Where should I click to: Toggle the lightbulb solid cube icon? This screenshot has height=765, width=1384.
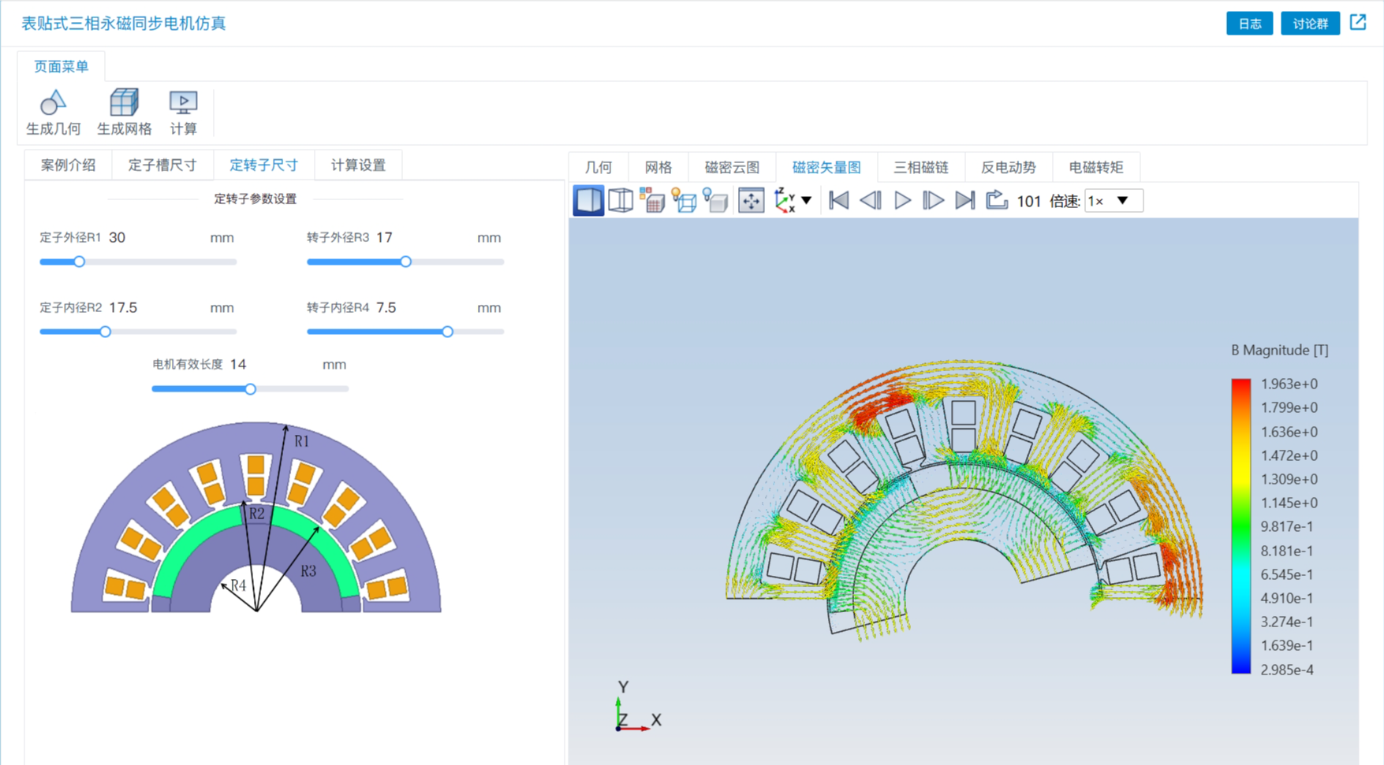(x=715, y=201)
